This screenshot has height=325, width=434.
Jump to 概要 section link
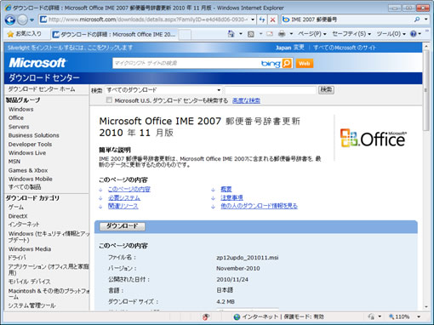click(x=226, y=189)
